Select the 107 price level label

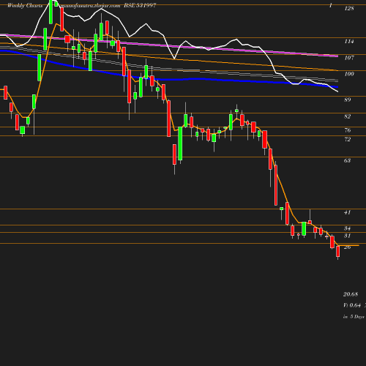coord(349,58)
